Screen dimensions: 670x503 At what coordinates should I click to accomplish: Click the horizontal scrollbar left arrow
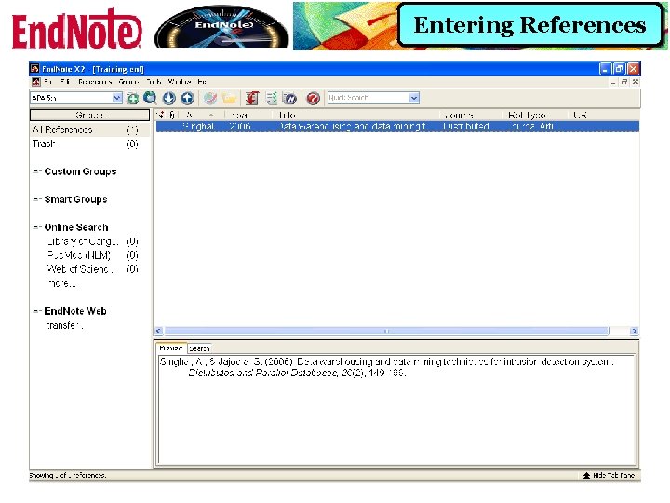[158, 331]
